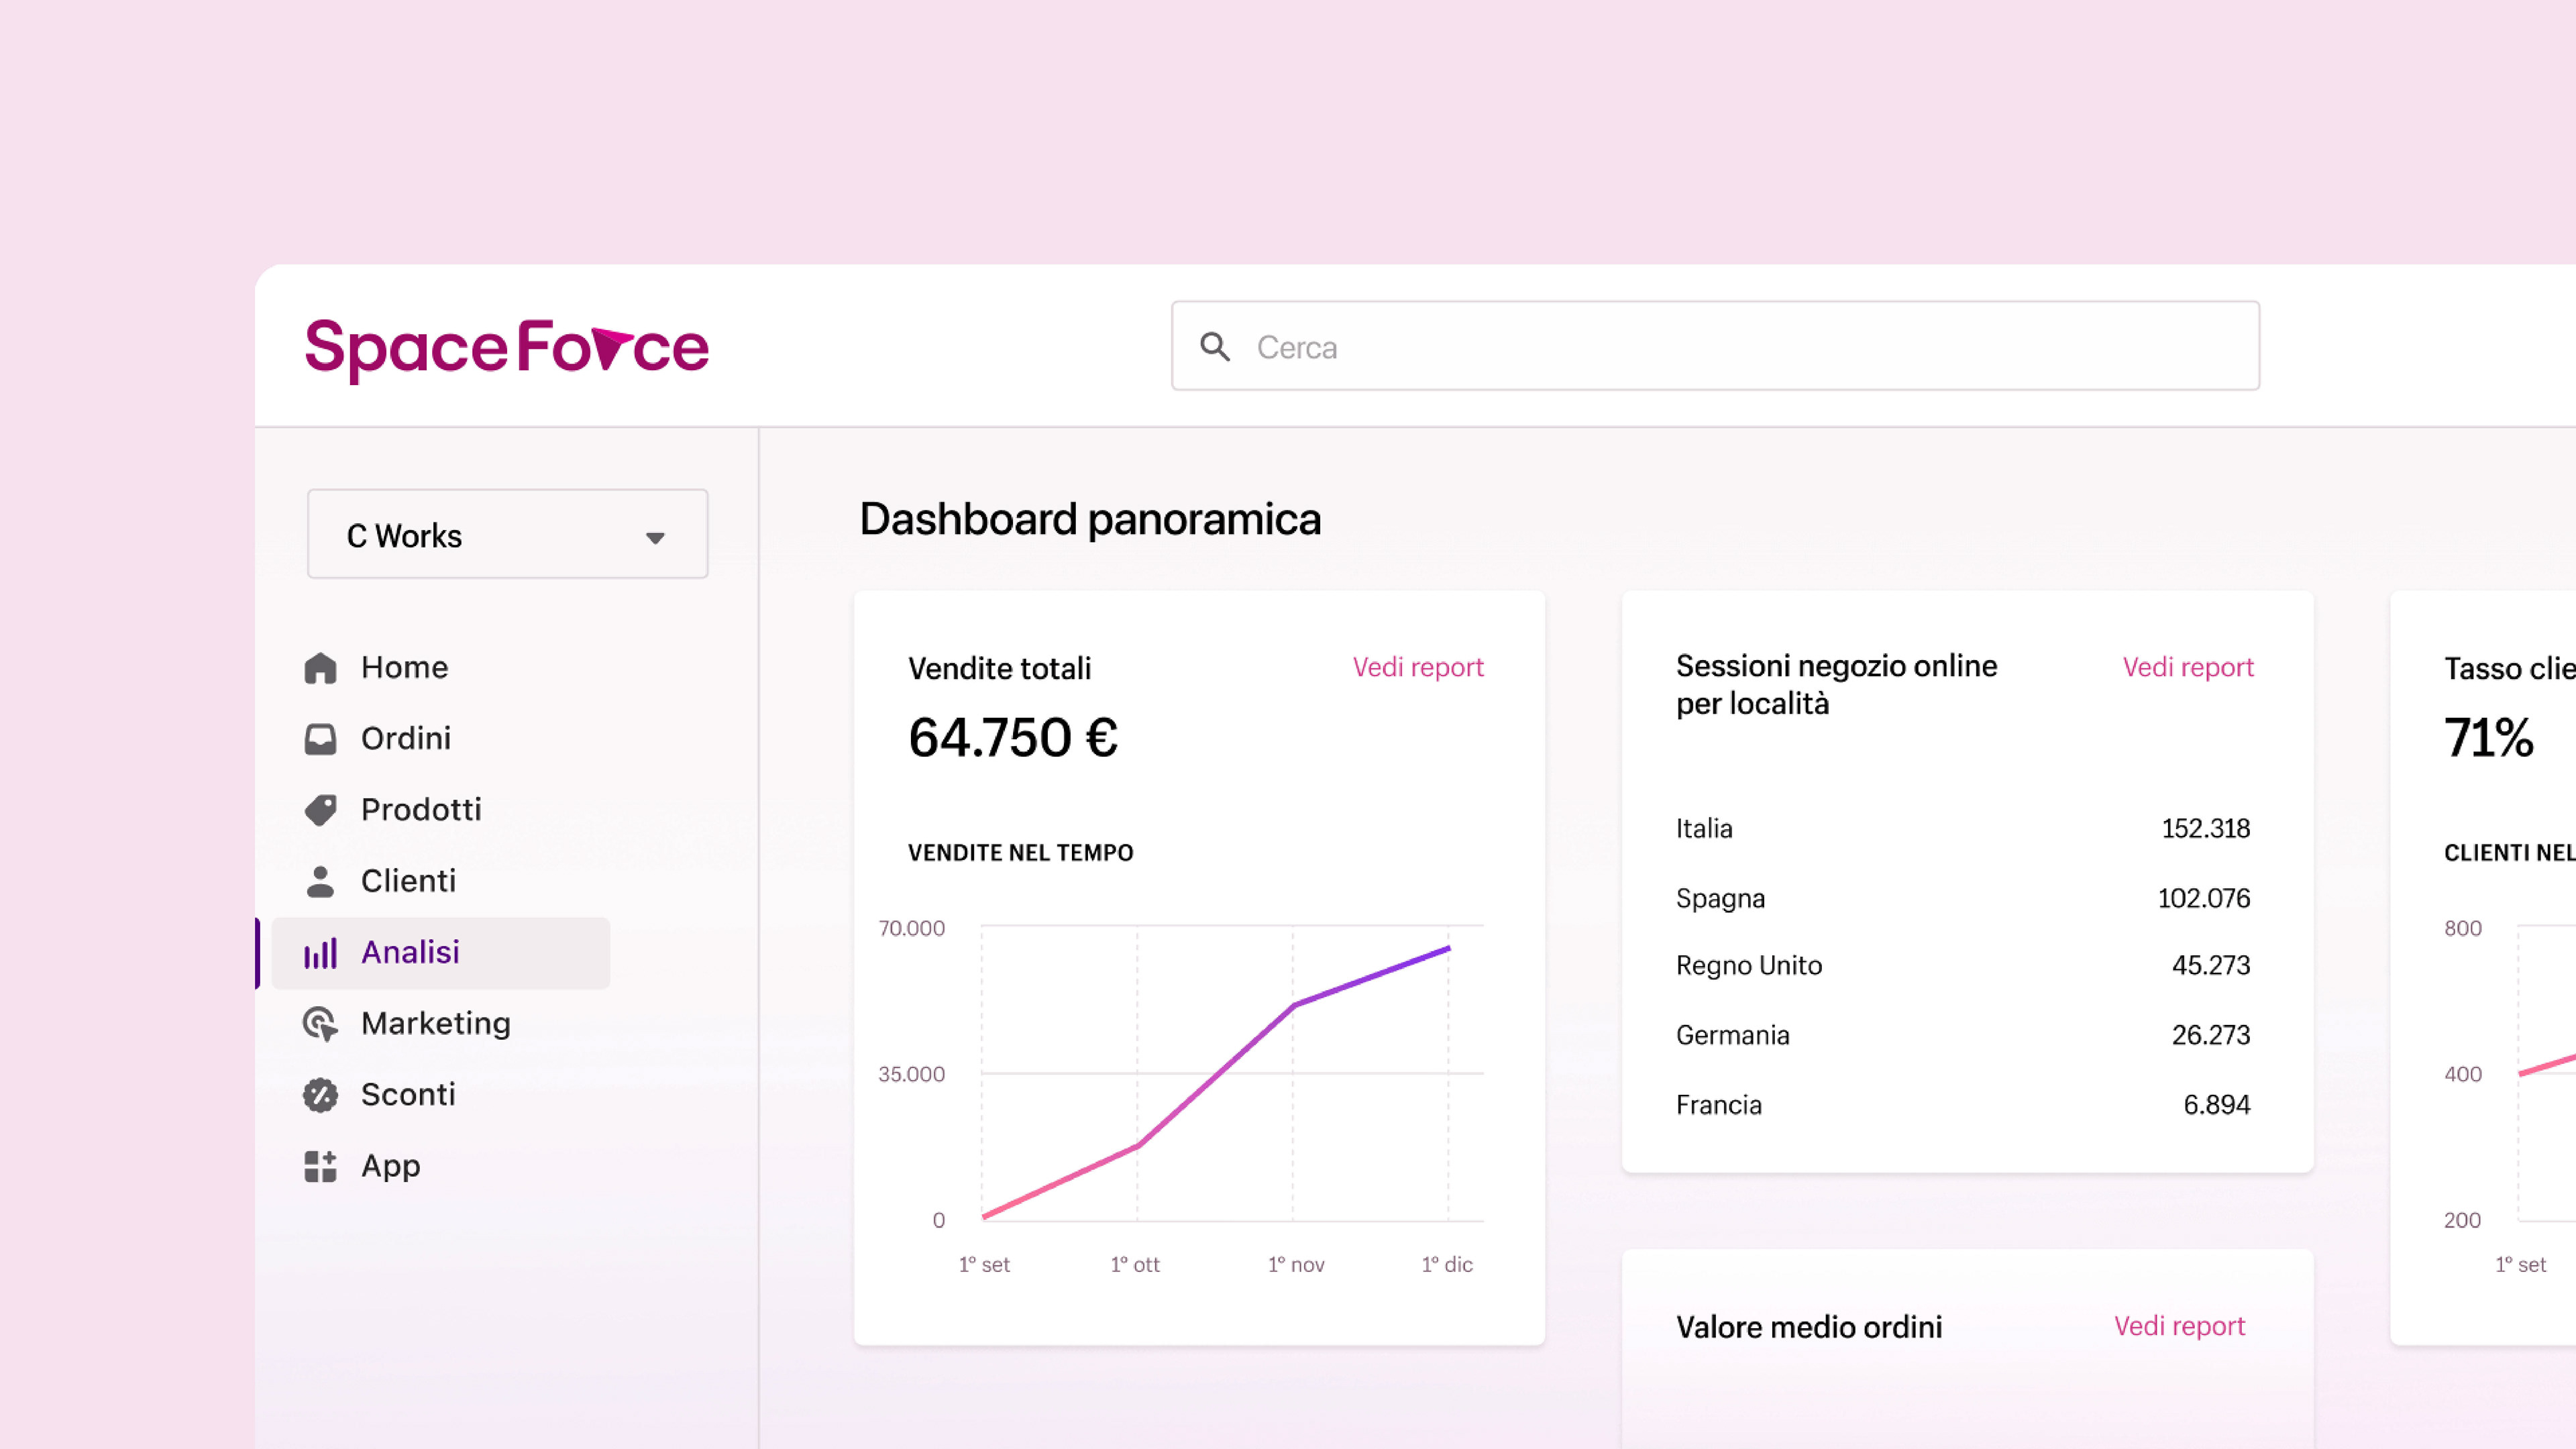
Task: Click the Home house icon
Action: click(x=320, y=668)
